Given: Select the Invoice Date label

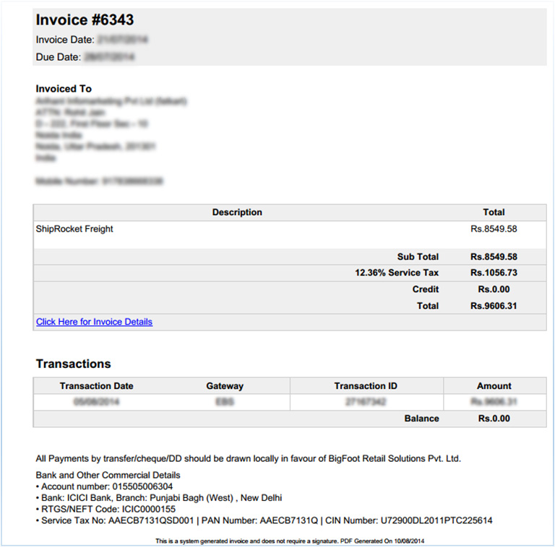Looking at the screenshot, I should click(x=65, y=40).
